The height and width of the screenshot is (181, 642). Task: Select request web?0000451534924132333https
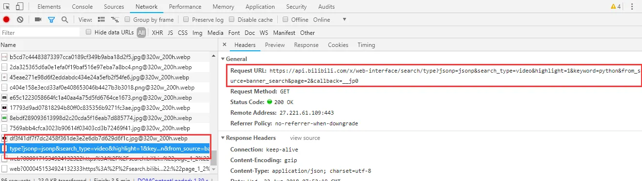pos(105,168)
